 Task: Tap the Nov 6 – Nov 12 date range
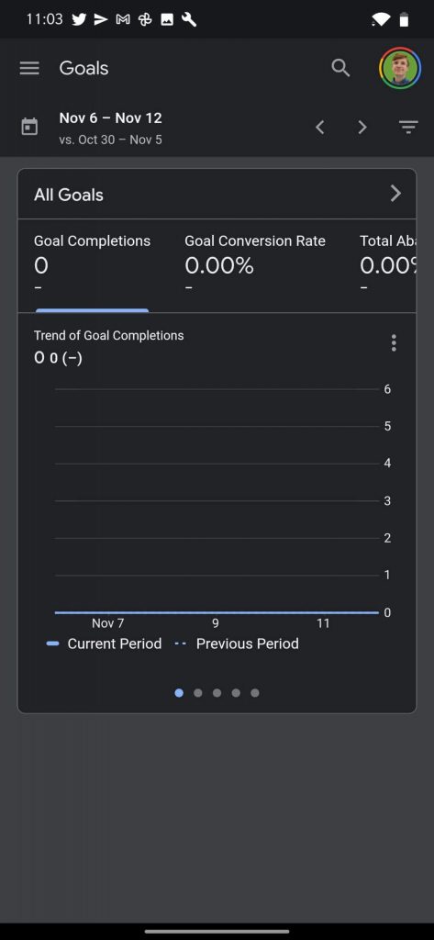110,118
